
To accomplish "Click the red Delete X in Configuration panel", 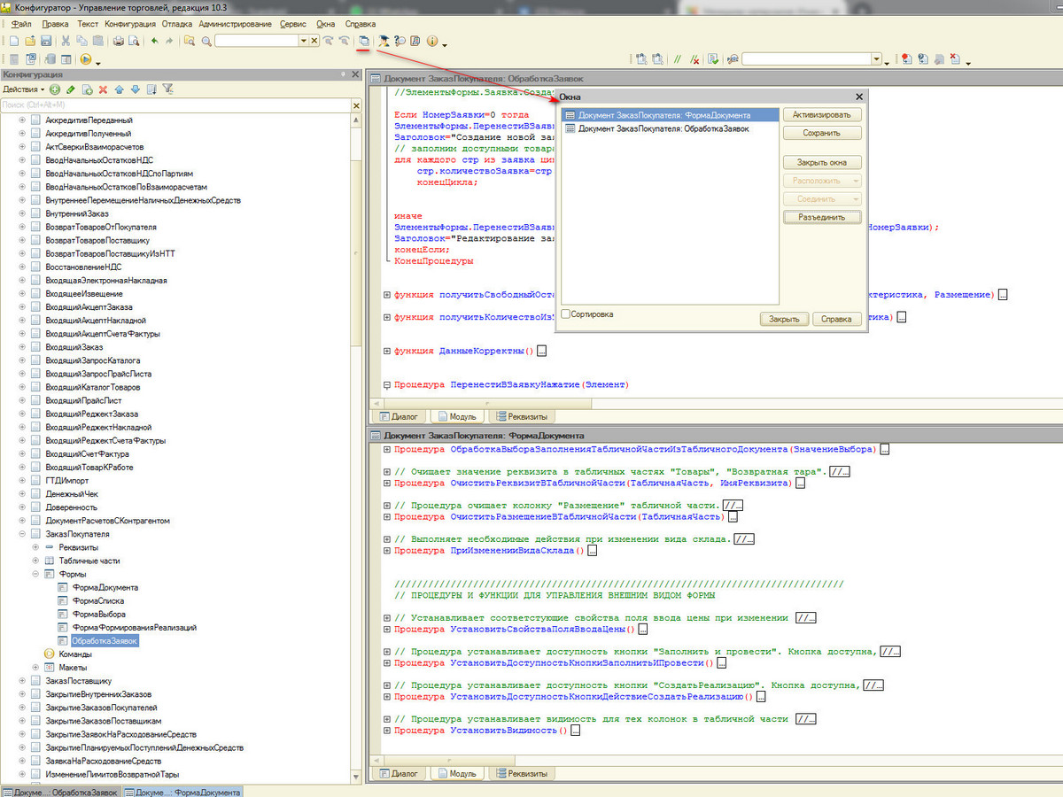I will pos(103,89).
